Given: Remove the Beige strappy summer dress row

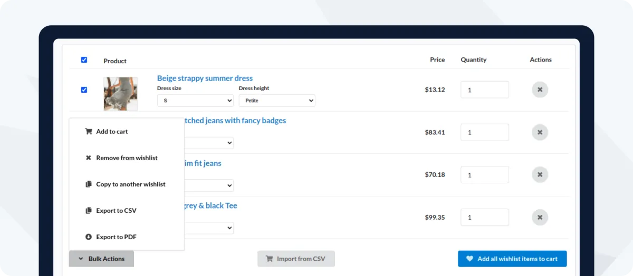Looking at the screenshot, I should [540, 90].
